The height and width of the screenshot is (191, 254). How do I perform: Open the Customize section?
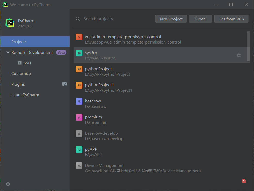click(21, 74)
